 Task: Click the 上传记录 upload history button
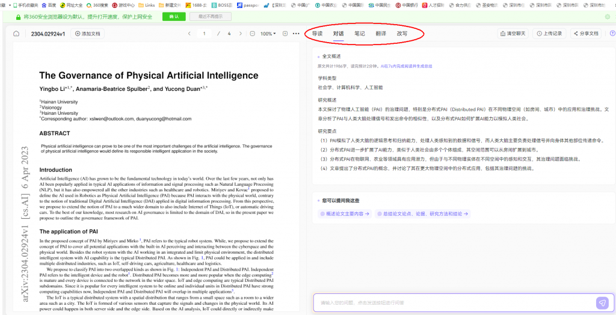[550, 34]
